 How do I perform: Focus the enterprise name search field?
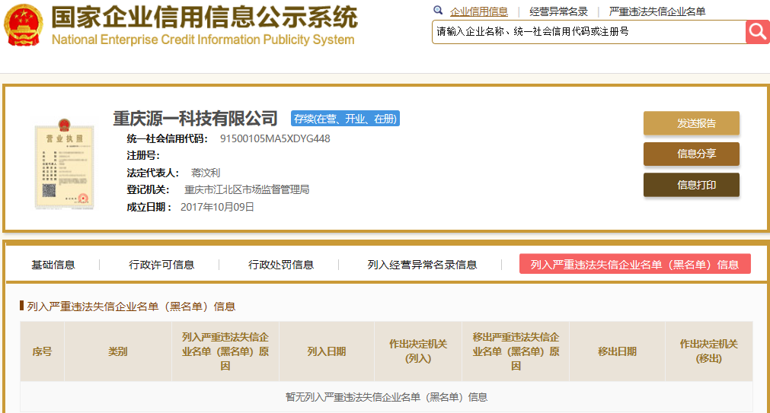[x=589, y=32]
